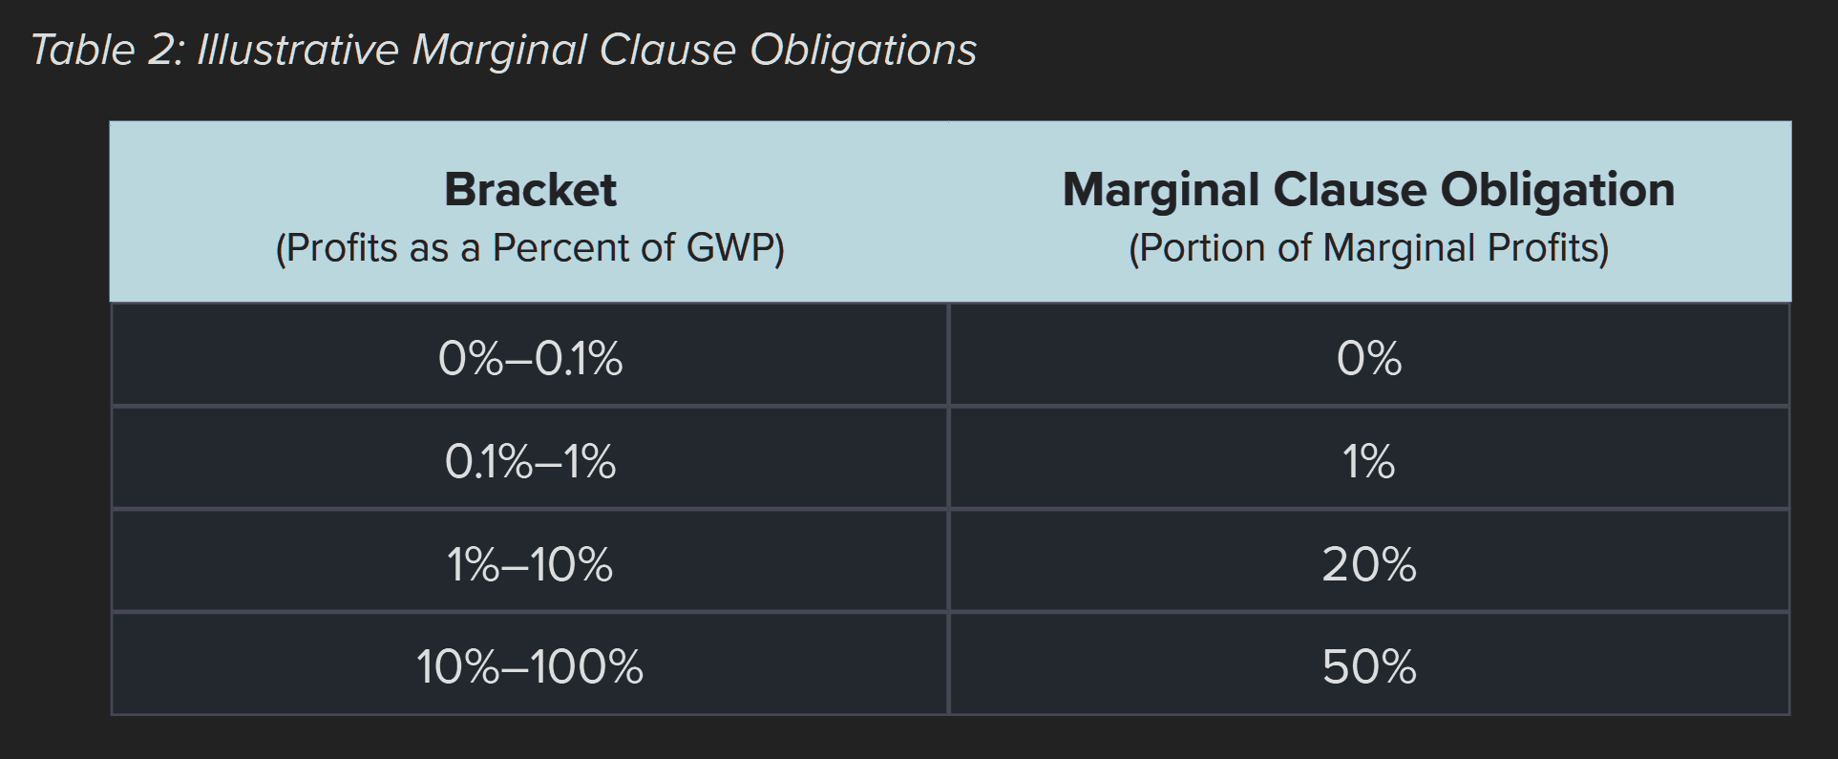Select the 1%–10% bracket cell

click(530, 560)
